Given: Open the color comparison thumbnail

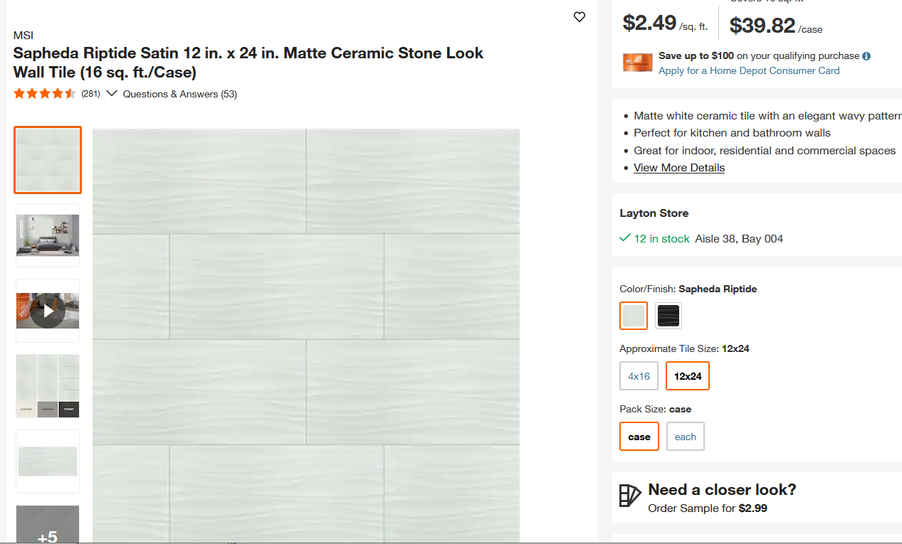Looking at the screenshot, I should pyautogui.click(x=48, y=386).
